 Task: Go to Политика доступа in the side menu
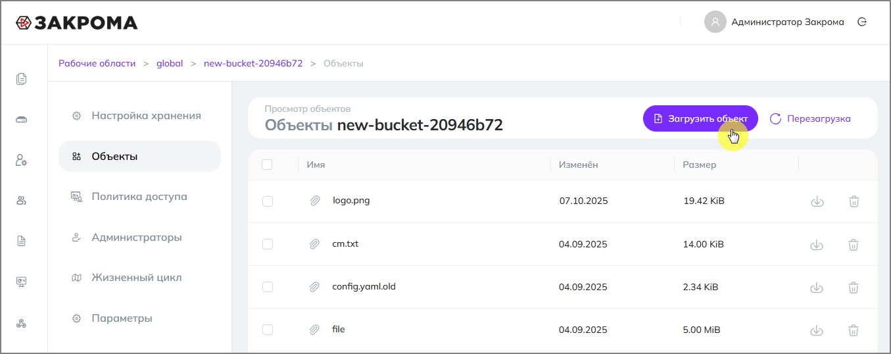coord(139,197)
